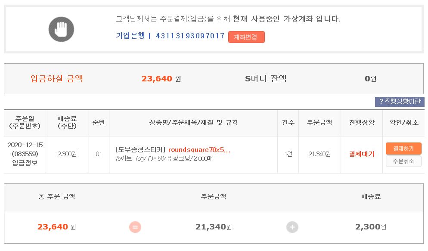Click the 총 주문 금액 heading
The image size is (428, 251).
56,197
